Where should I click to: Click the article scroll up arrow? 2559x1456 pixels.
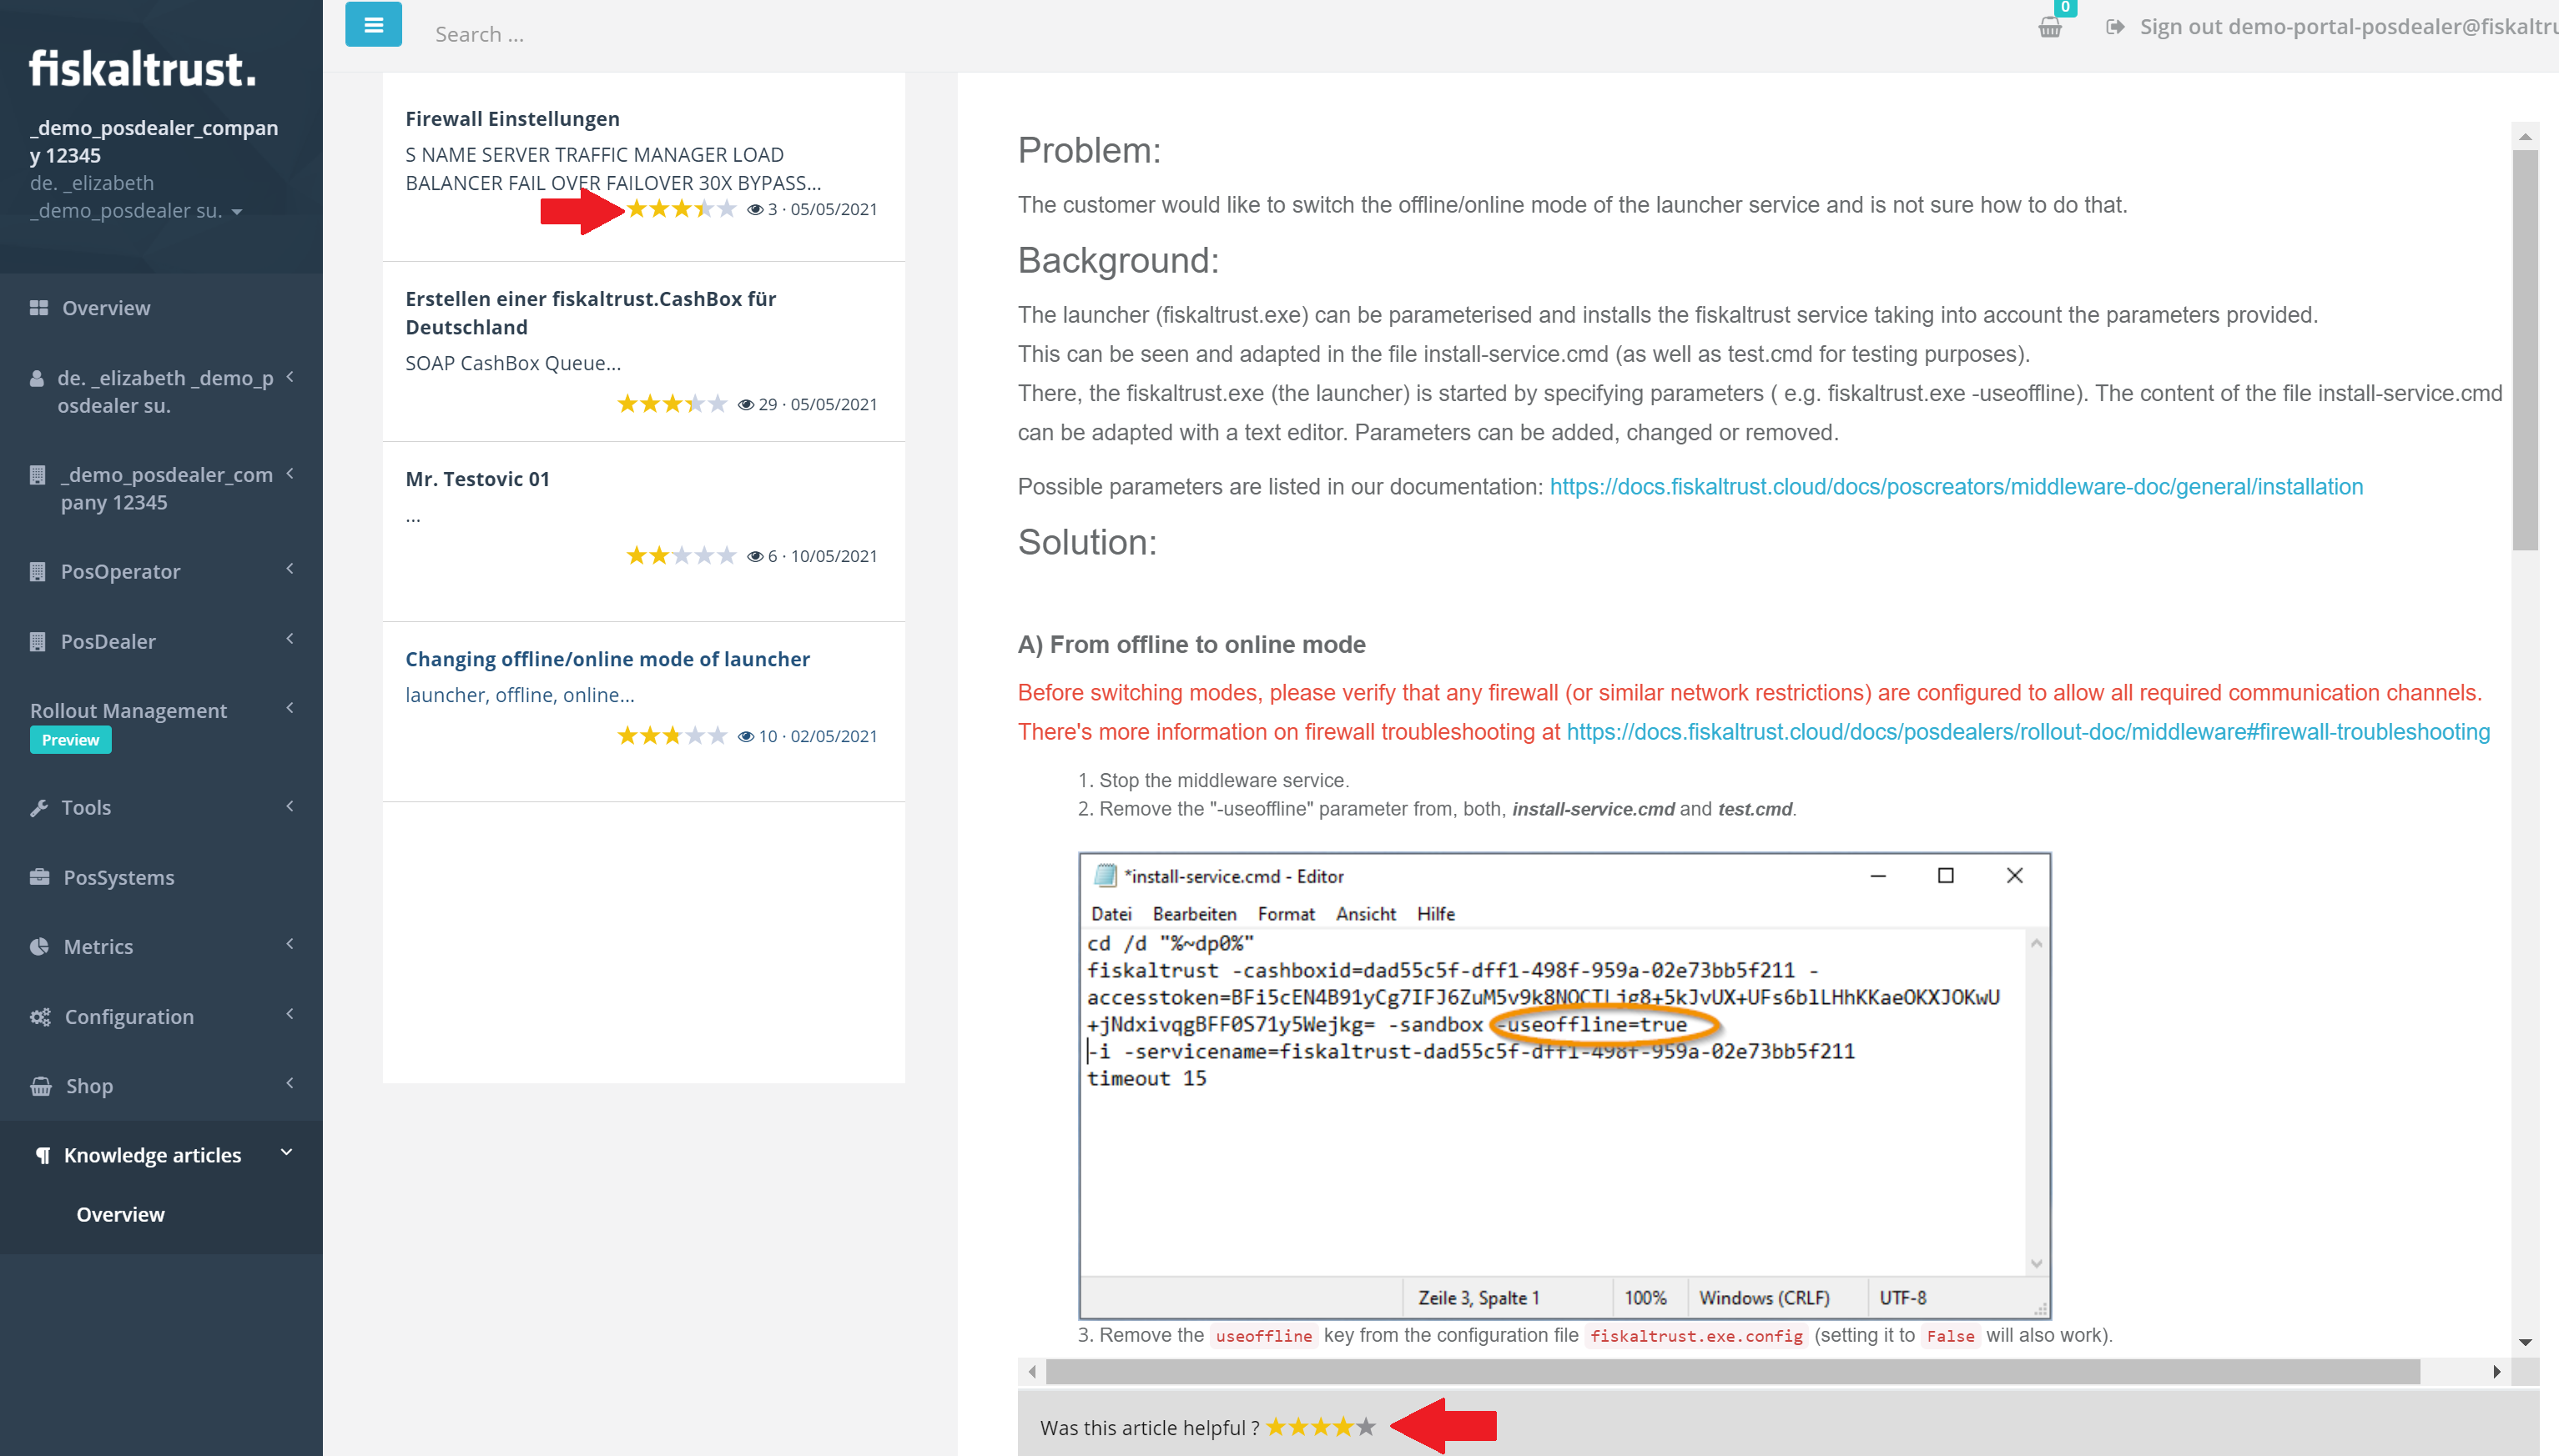[2525, 136]
